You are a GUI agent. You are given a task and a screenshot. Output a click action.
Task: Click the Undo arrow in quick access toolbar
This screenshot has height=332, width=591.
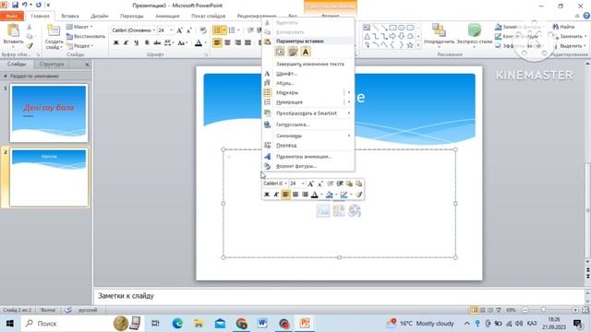[x=25, y=5]
